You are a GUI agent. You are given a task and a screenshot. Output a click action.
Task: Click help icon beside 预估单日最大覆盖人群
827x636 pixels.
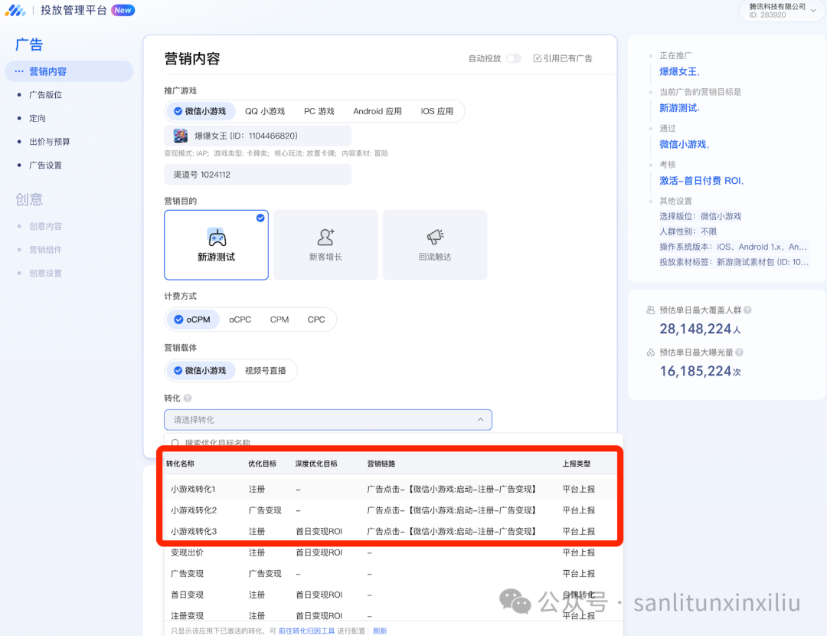click(747, 310)
